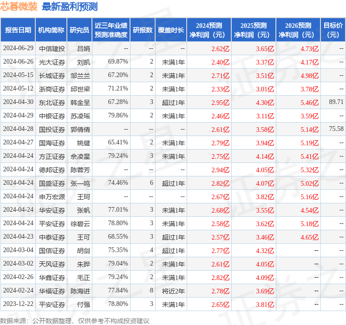
Task: Select the 光大证券 institution cell
Action: 52,62
